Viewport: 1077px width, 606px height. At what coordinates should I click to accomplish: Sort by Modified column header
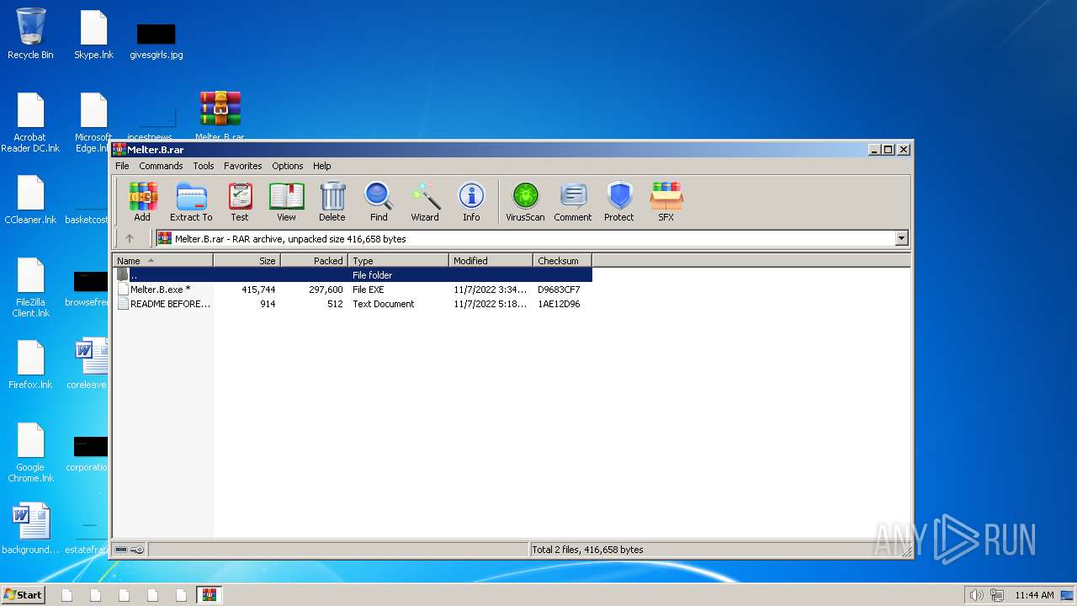tap(491, 261)
